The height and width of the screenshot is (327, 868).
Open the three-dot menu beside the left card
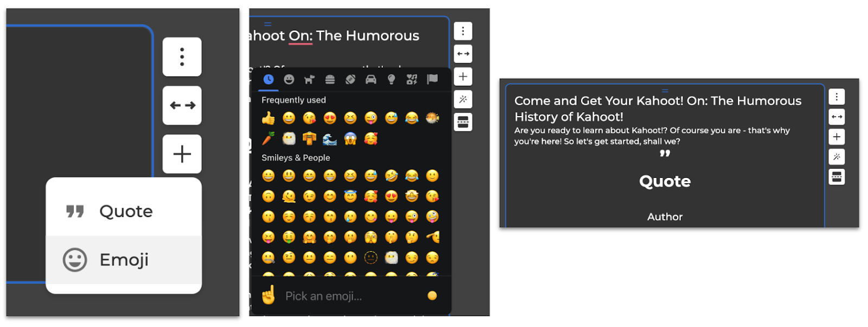tap(182, 57)
